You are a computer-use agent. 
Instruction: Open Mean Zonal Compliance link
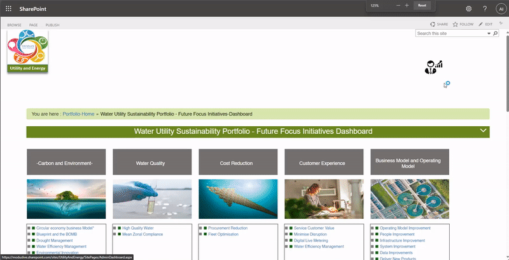tap(143, 234)
